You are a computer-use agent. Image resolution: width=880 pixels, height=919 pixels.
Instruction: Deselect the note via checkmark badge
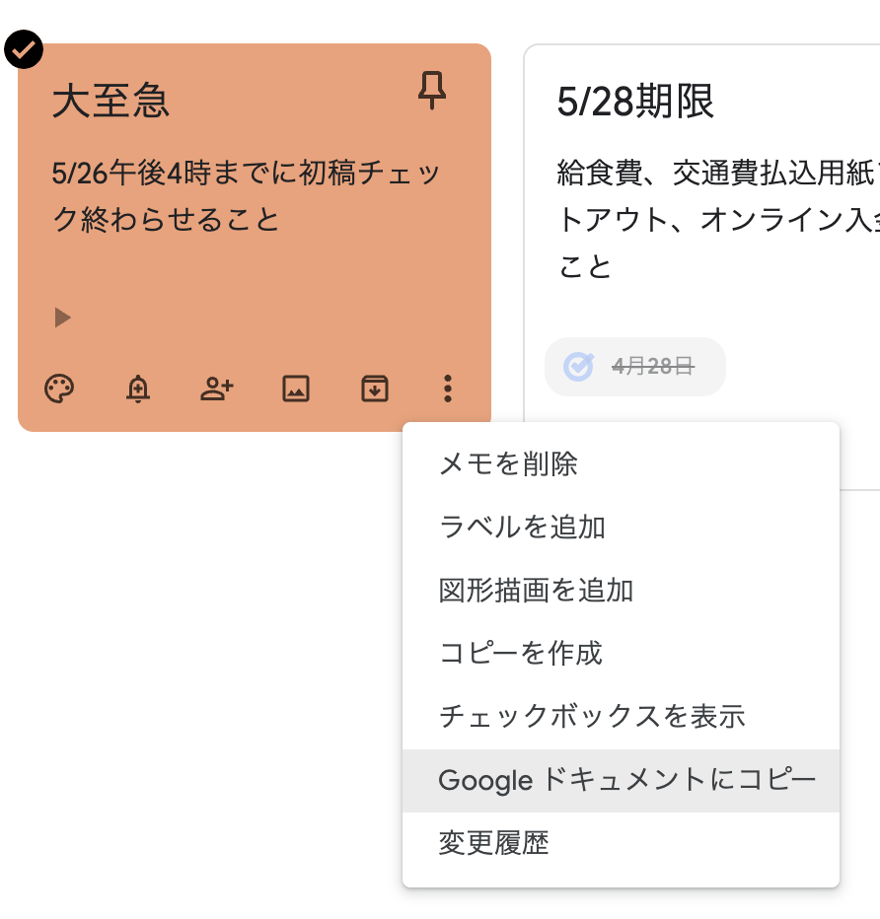24,49
